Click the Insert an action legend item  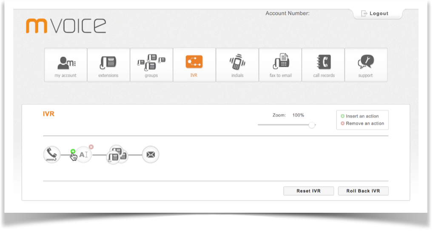tap(362, 116)
